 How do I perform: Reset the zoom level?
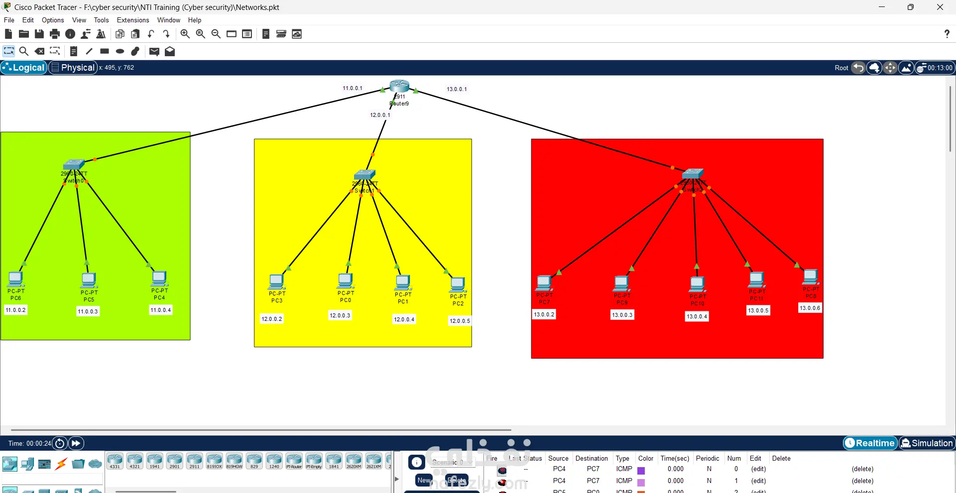[x=201, y=34]
